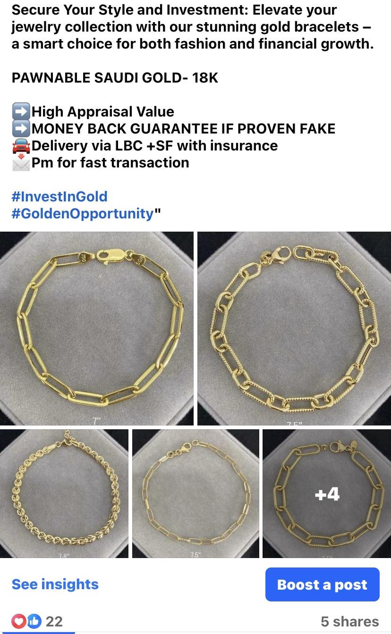Open the textured link bracelet photo

click(x=294, y=328)
